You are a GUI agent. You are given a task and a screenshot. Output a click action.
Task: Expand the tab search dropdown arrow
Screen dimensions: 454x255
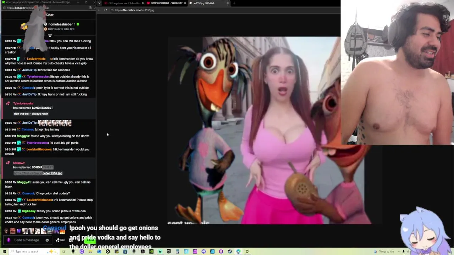[99, 3]
